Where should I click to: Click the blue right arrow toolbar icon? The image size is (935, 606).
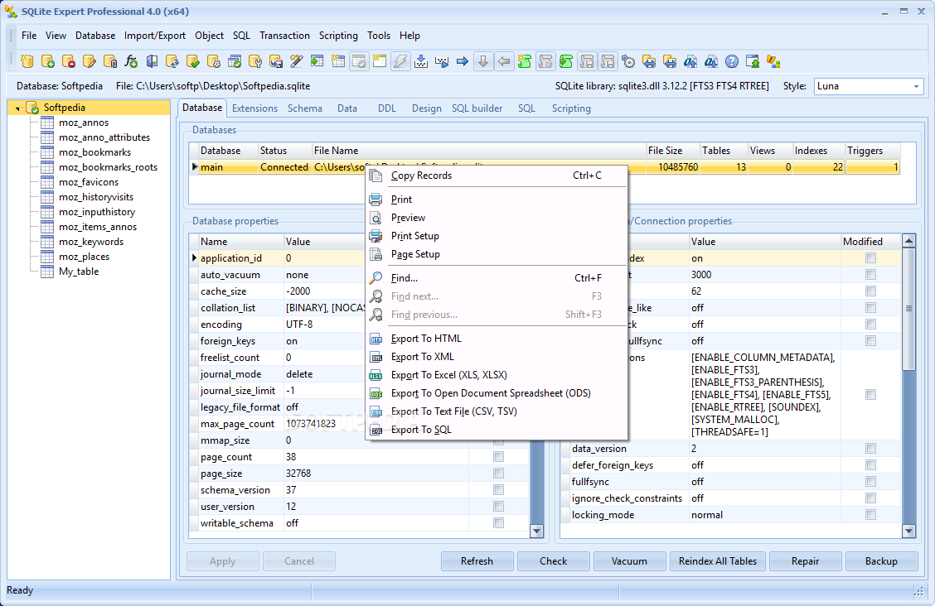463,61
